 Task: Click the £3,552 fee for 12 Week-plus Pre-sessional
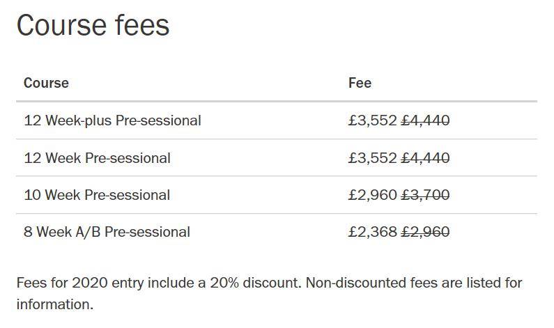click(x=373, y=120)
